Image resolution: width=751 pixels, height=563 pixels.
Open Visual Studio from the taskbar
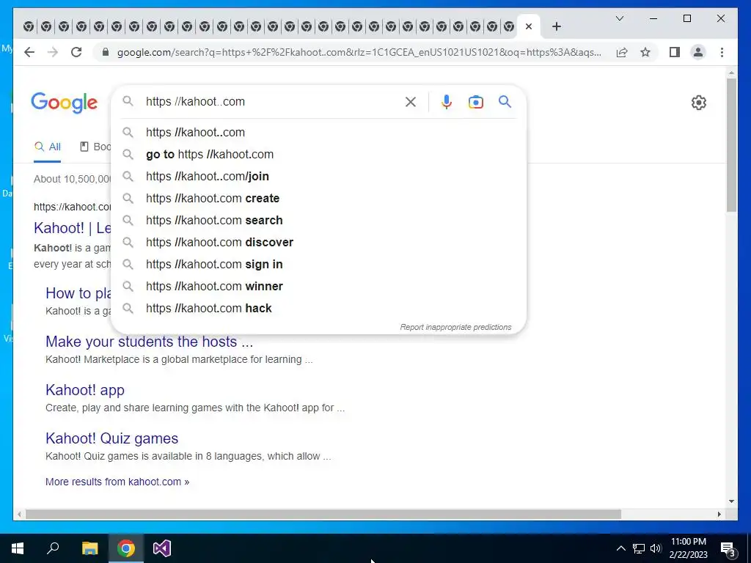162,548
